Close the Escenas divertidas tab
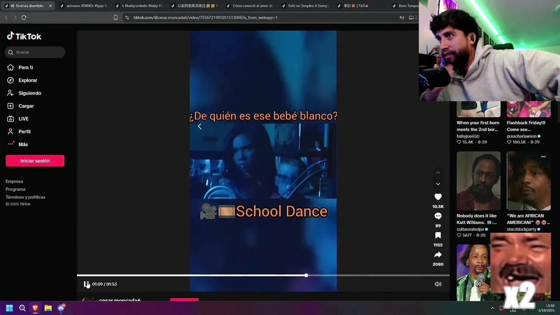This screenshot has height=315, width=560. [50, 6]
